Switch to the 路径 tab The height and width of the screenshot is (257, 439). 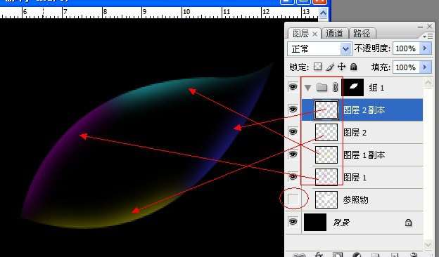pyautogui.click(x=362, y=34)
